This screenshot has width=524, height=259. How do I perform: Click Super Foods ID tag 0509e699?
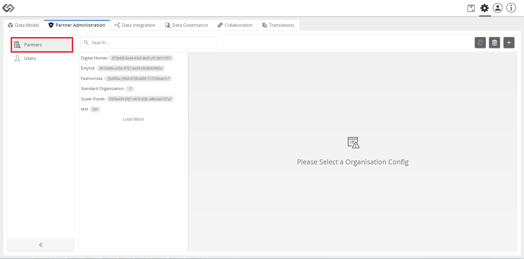coord(140,99)
